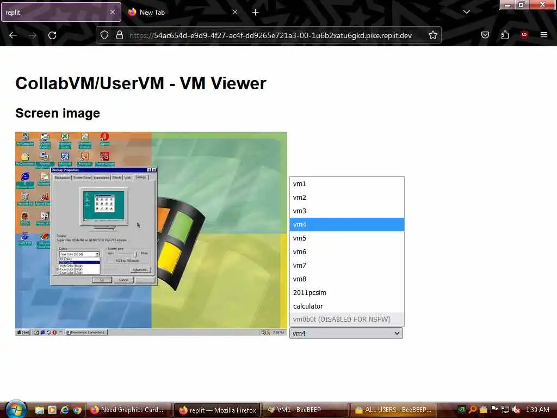
Task: Collapse the vm4 dropdown selector
Action: (346, 333)
